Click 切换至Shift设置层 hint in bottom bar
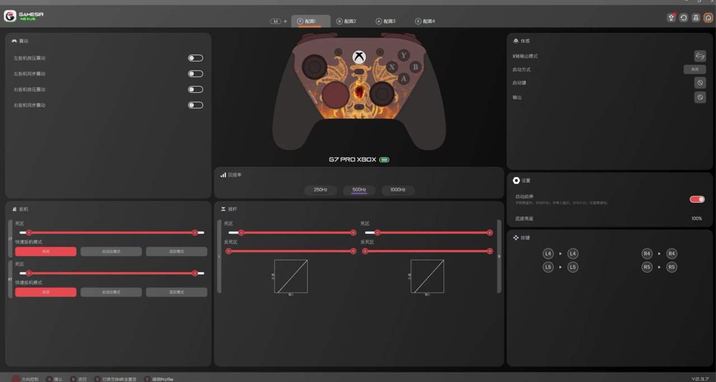716x382 pixels. 114,379
